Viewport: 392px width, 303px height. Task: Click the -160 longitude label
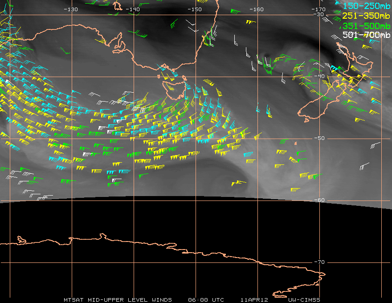[257, 9]
